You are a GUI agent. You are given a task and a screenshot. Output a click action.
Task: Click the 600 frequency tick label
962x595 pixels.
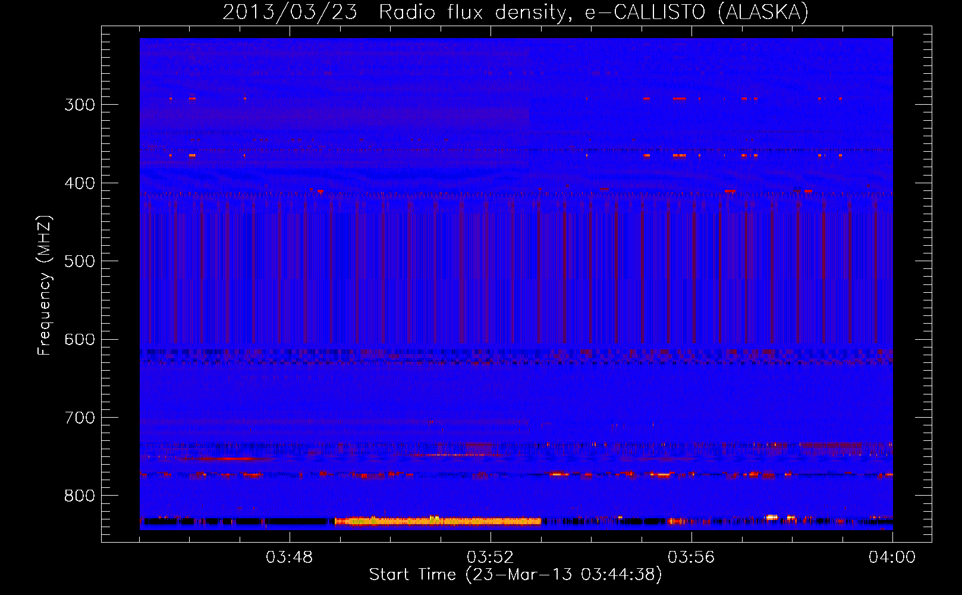[x=80, y=339]
